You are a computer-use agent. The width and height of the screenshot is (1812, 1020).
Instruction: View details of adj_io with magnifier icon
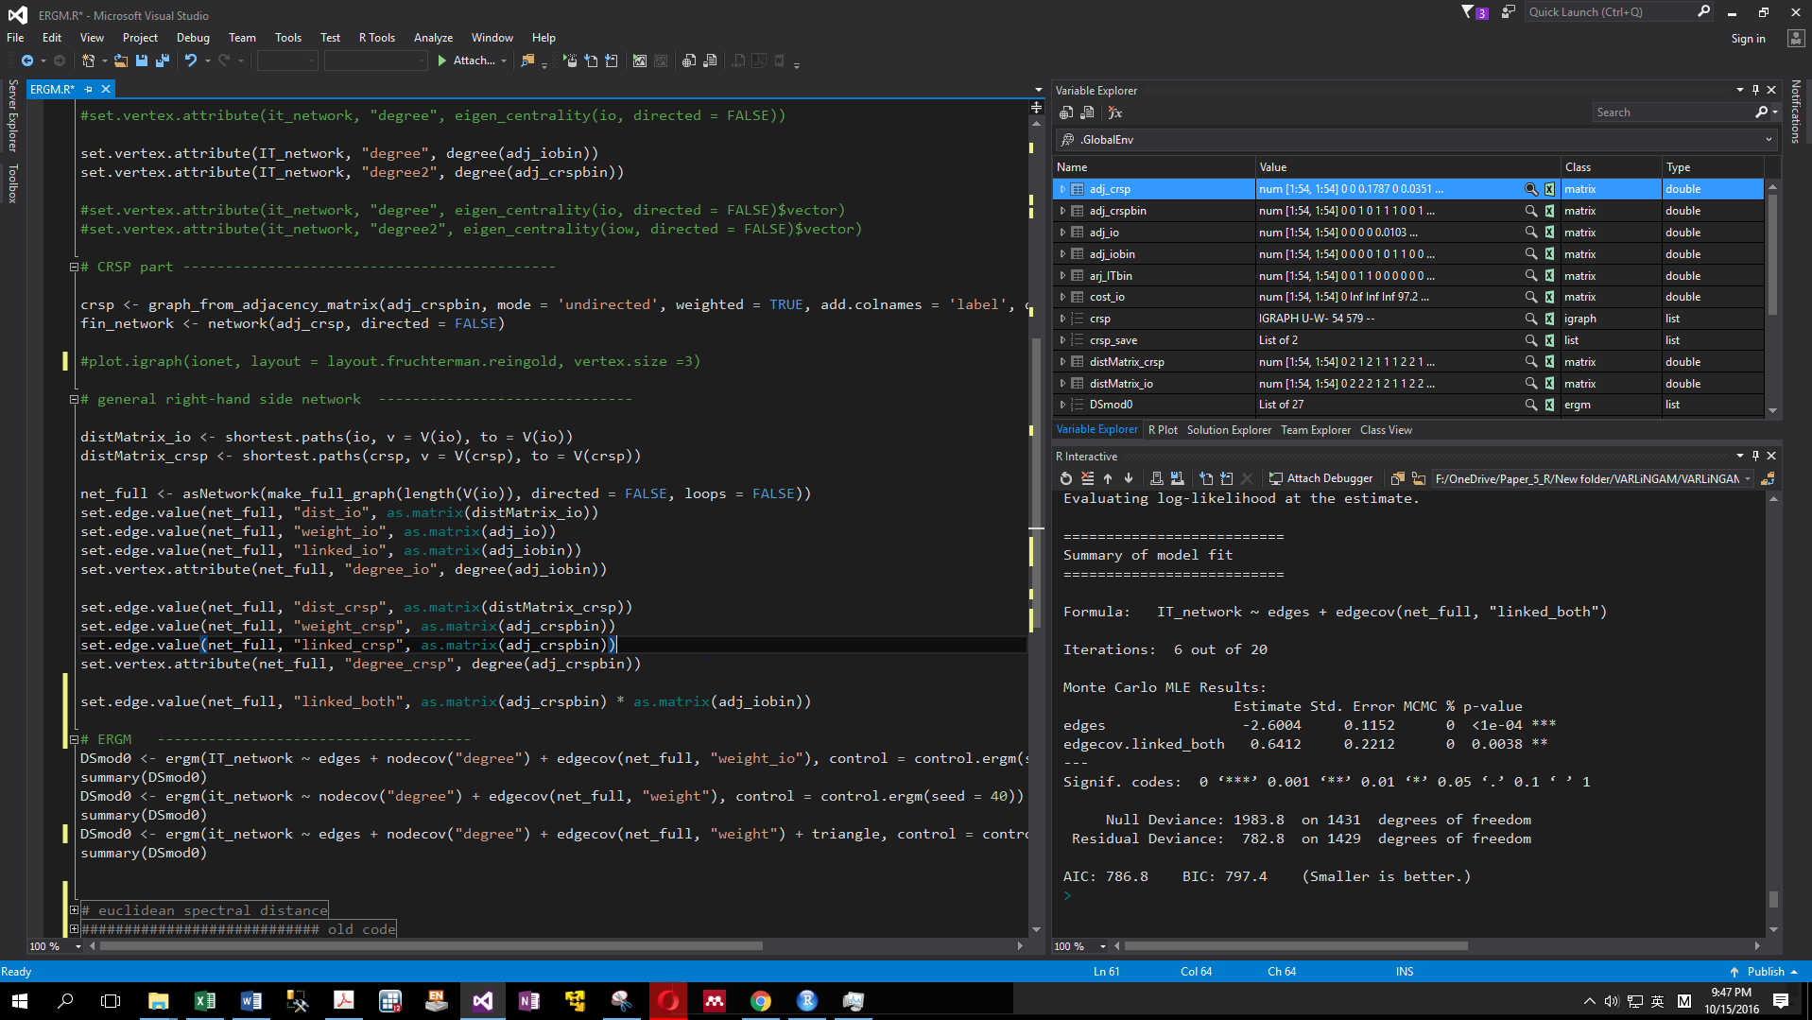[1530, 233]
